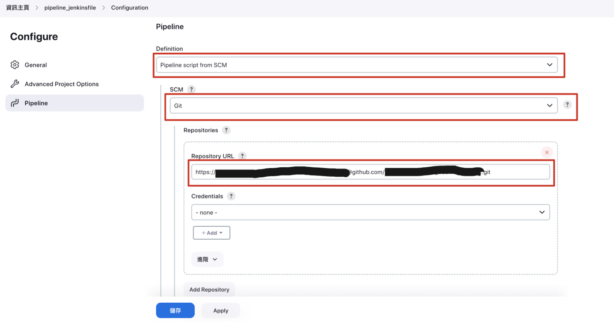Click the General gear icon in sidebar
This screenshot has width=614, height=322.
tap(15, 65)
